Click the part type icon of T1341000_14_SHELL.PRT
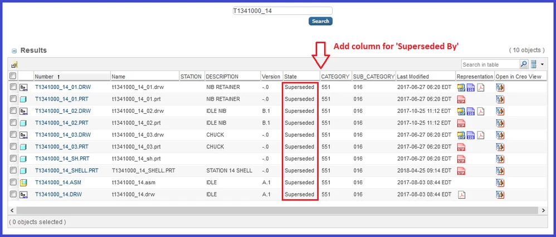The height and width of the screenshot is (237, 556). pos(24,171)
